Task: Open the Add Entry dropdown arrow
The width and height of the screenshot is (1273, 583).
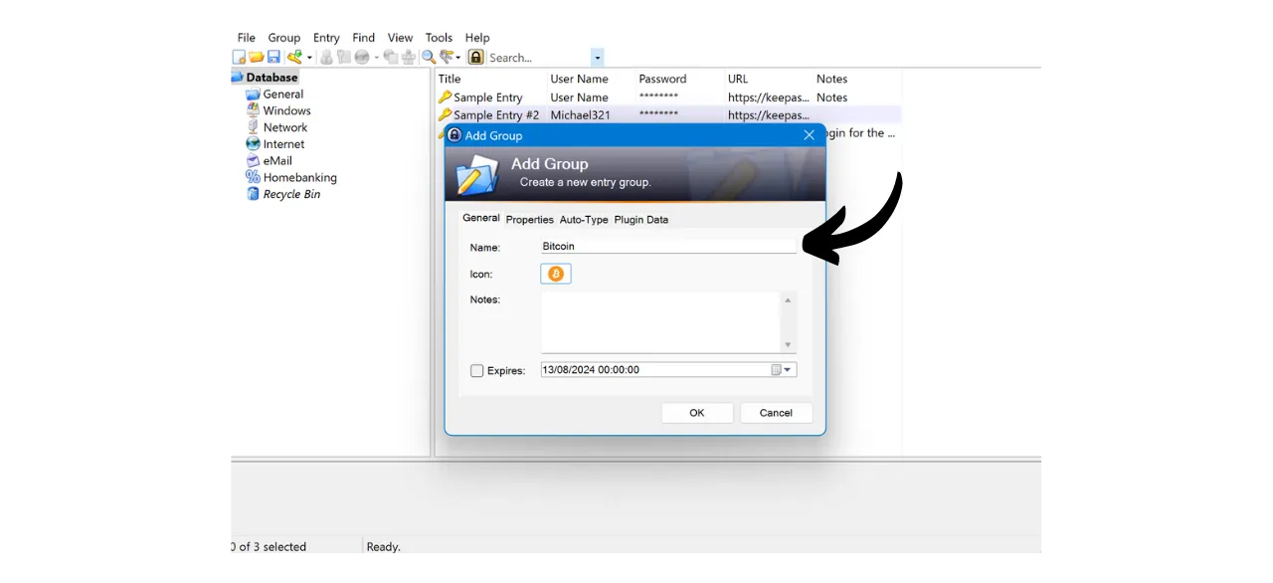Action: (309, 57)
